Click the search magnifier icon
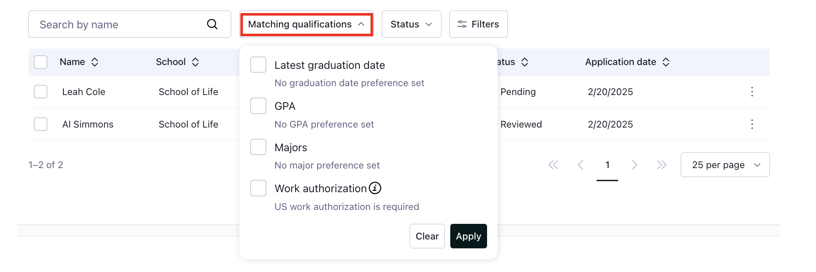This screenshot has width=816, height=272. pos(212,24)
